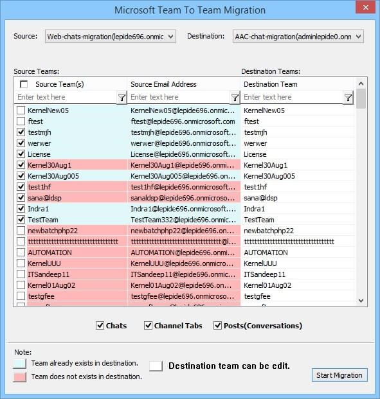Click the scrollbar up arrow in teams list

tap(361, 84)
